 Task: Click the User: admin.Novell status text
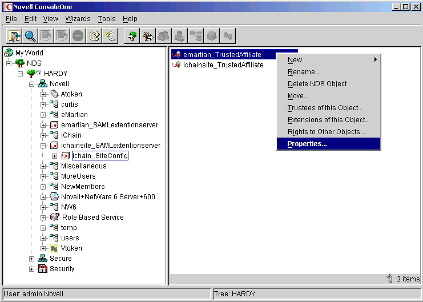pos(34,293)
